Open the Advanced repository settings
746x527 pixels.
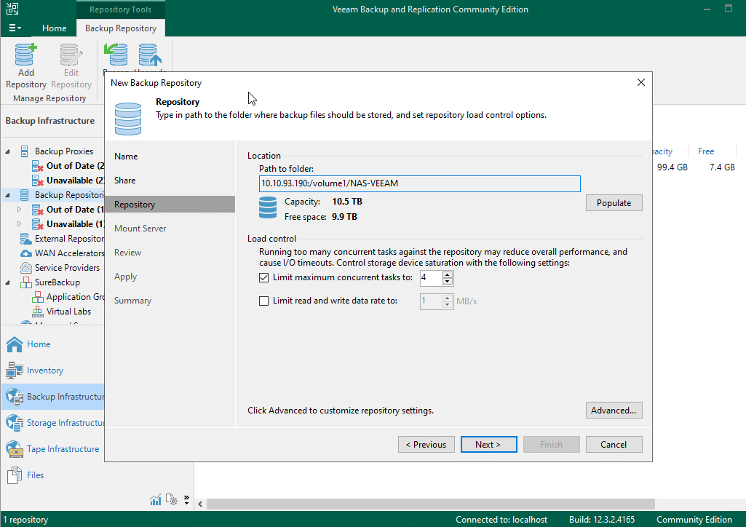(614, 411)
